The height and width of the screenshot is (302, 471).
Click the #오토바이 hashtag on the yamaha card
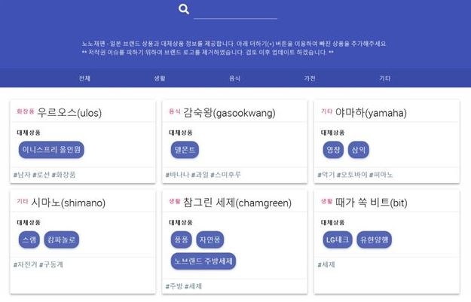[356, 175]
